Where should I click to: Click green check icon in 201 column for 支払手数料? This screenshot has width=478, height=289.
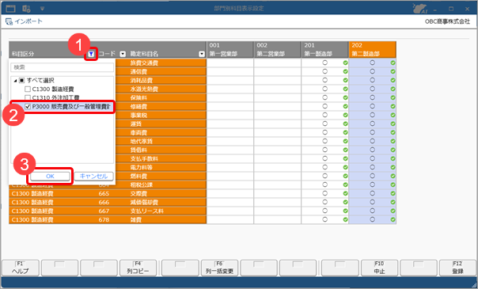tap(345, 158)
